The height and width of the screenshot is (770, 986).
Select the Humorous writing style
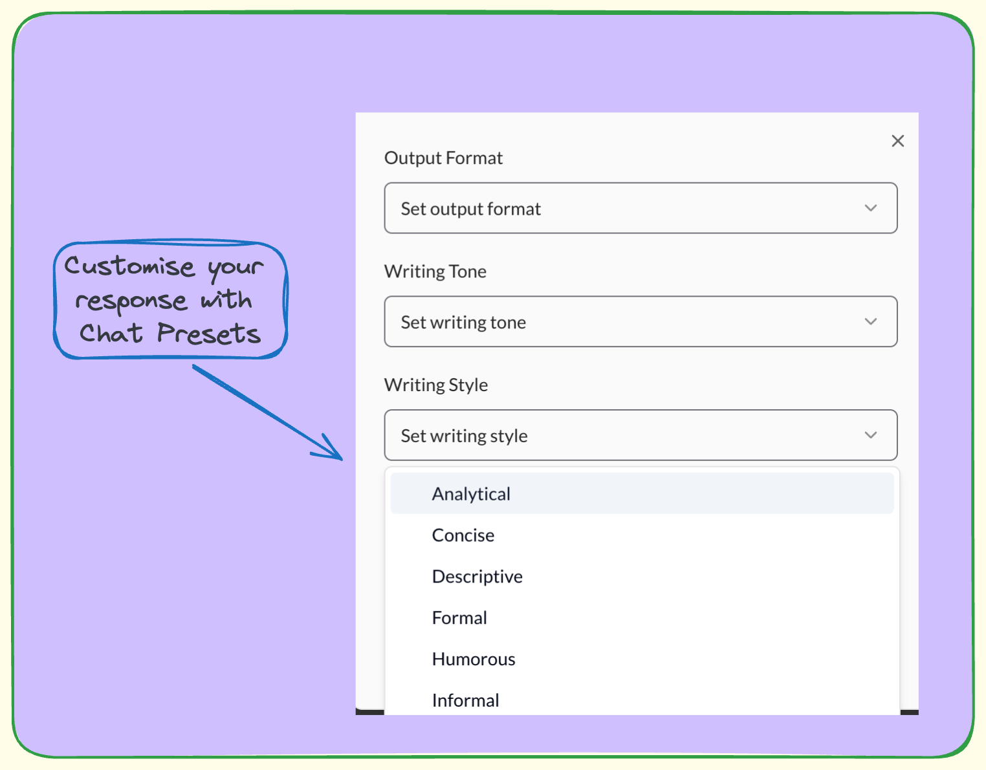coord(473,659)
